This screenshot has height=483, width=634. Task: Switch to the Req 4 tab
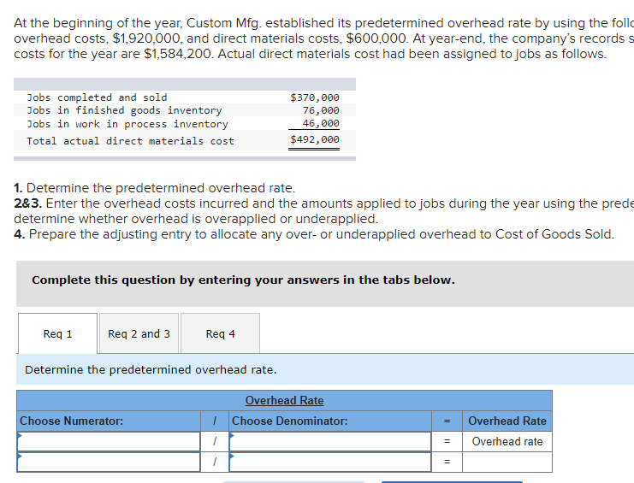coord(221,333)
